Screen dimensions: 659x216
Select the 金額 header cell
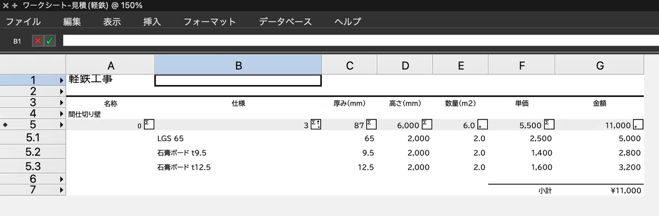pos(599,103)
